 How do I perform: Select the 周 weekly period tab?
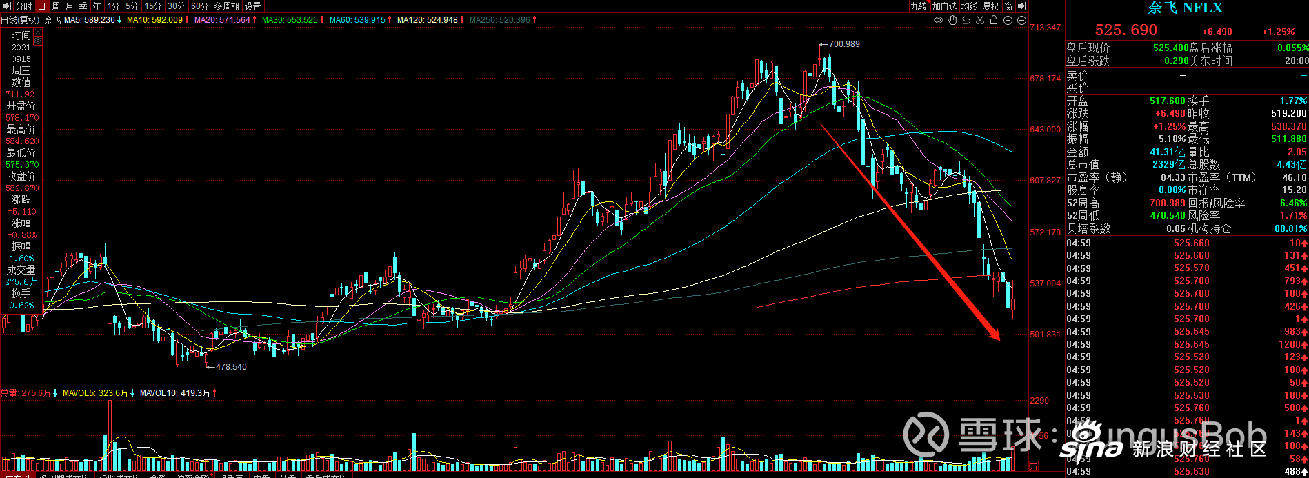(55, 6)
